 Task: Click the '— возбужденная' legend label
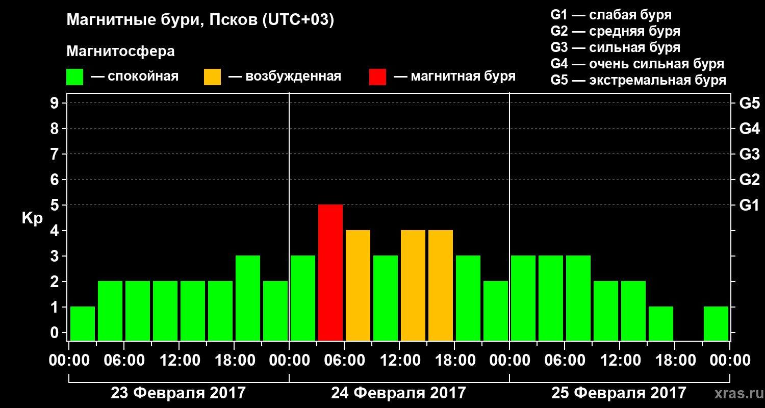click(285, 76)
